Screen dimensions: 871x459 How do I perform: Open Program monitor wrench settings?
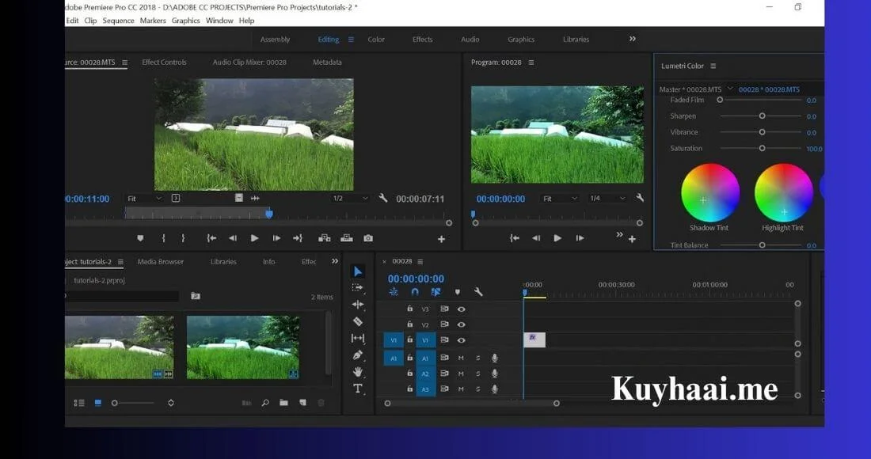click(640, 198)
